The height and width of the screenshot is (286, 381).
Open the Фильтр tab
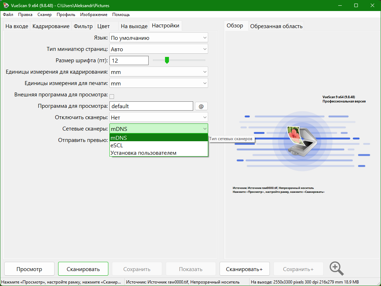(83, 26)
